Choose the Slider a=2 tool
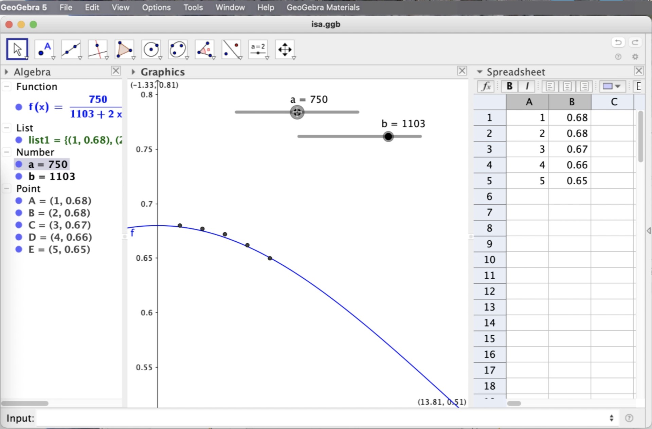The image size is (652, 429). (x=258, y=50)
